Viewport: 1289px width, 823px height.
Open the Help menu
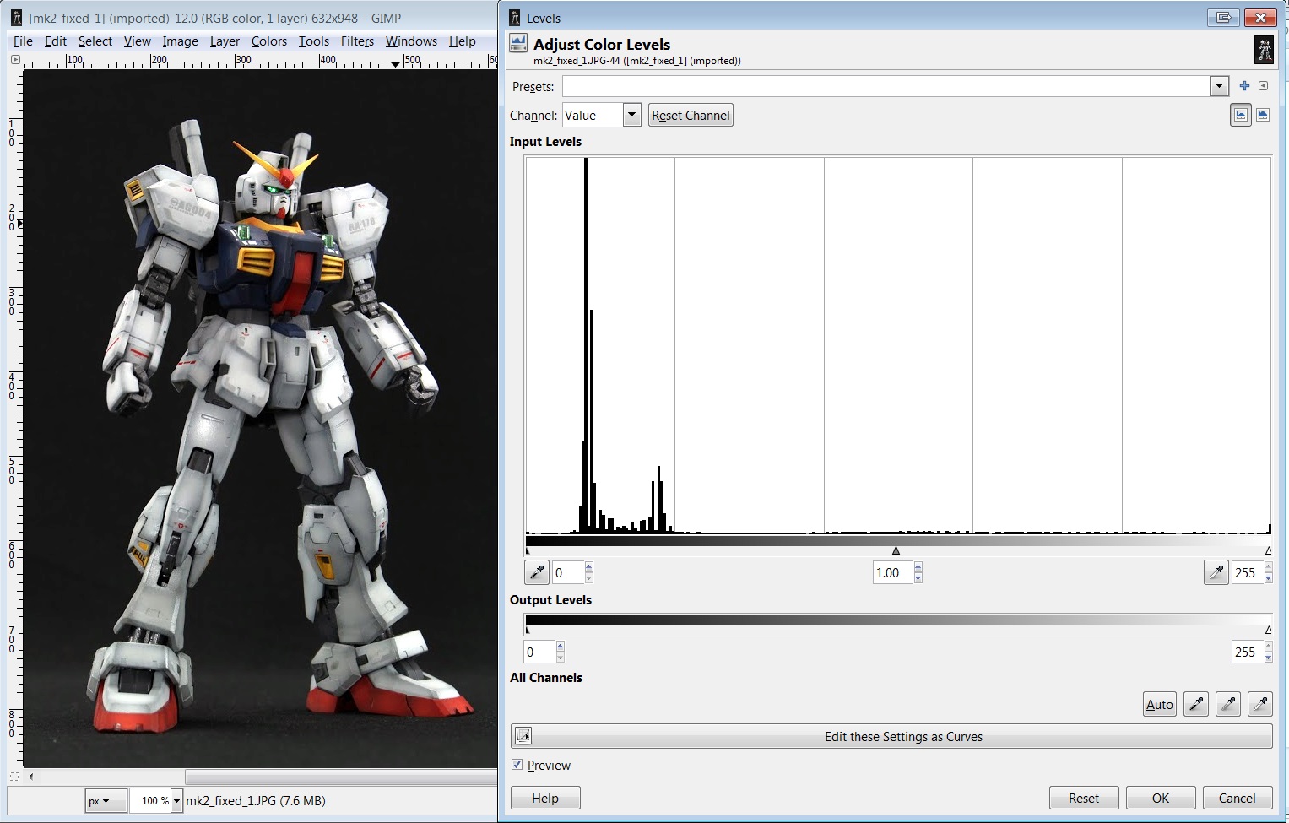[463, 41]
